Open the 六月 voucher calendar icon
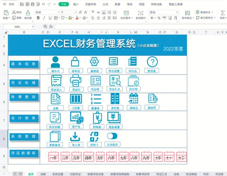Image resolution: width=227 pixels, height=176 pixels. pyautogui.click(x=112, y=157)
